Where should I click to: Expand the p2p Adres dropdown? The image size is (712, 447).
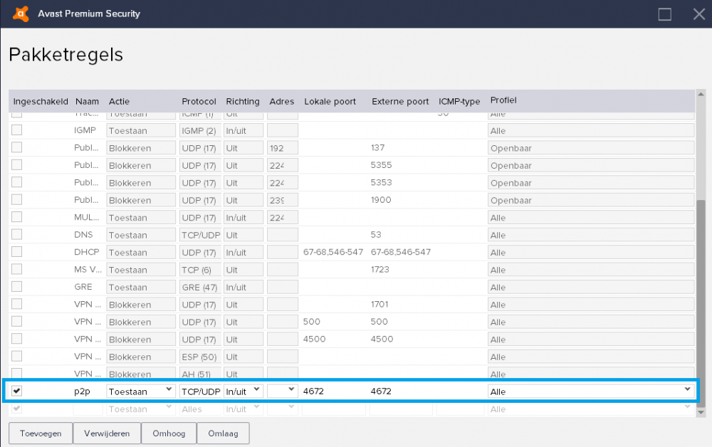pos(283,391)
